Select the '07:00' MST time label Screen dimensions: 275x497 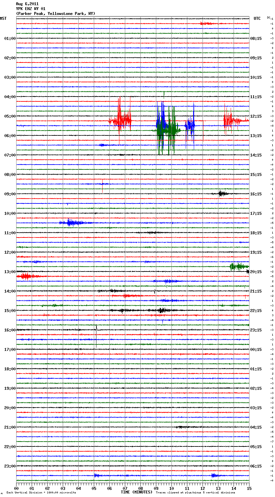[x=10, y=155]
